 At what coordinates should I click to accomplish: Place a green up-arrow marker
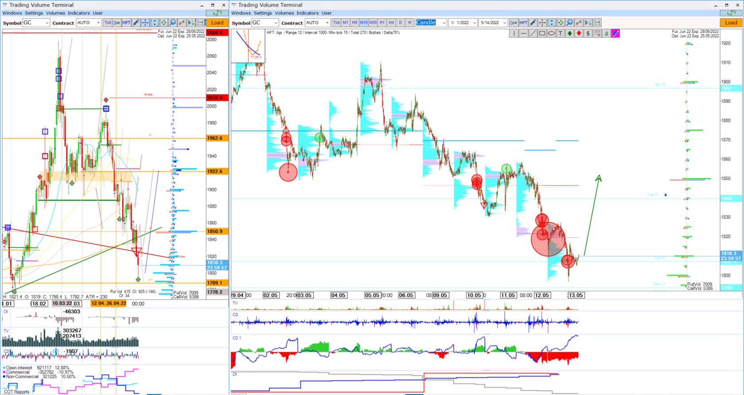(x=570, y=33)
